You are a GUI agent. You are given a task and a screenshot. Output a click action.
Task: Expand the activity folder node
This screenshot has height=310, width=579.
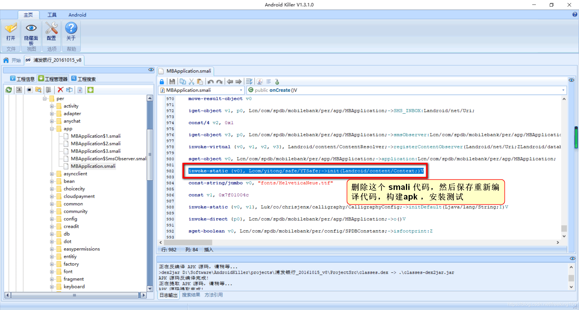(x=52, y=106)
